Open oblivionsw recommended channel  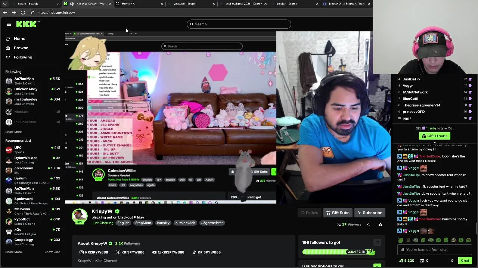point(32,170)
